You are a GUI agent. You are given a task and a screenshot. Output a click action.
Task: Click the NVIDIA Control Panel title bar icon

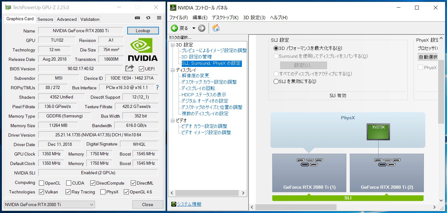[173, 8]
